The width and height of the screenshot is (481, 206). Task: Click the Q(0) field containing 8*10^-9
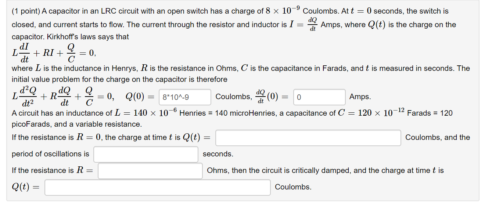[x=185, y=97]
